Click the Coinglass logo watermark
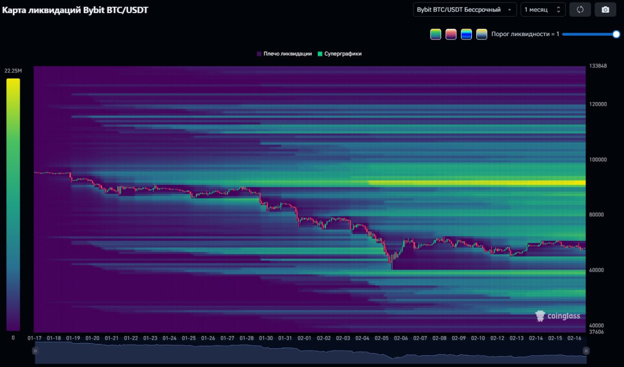624x367 pixels. point(558,316)
